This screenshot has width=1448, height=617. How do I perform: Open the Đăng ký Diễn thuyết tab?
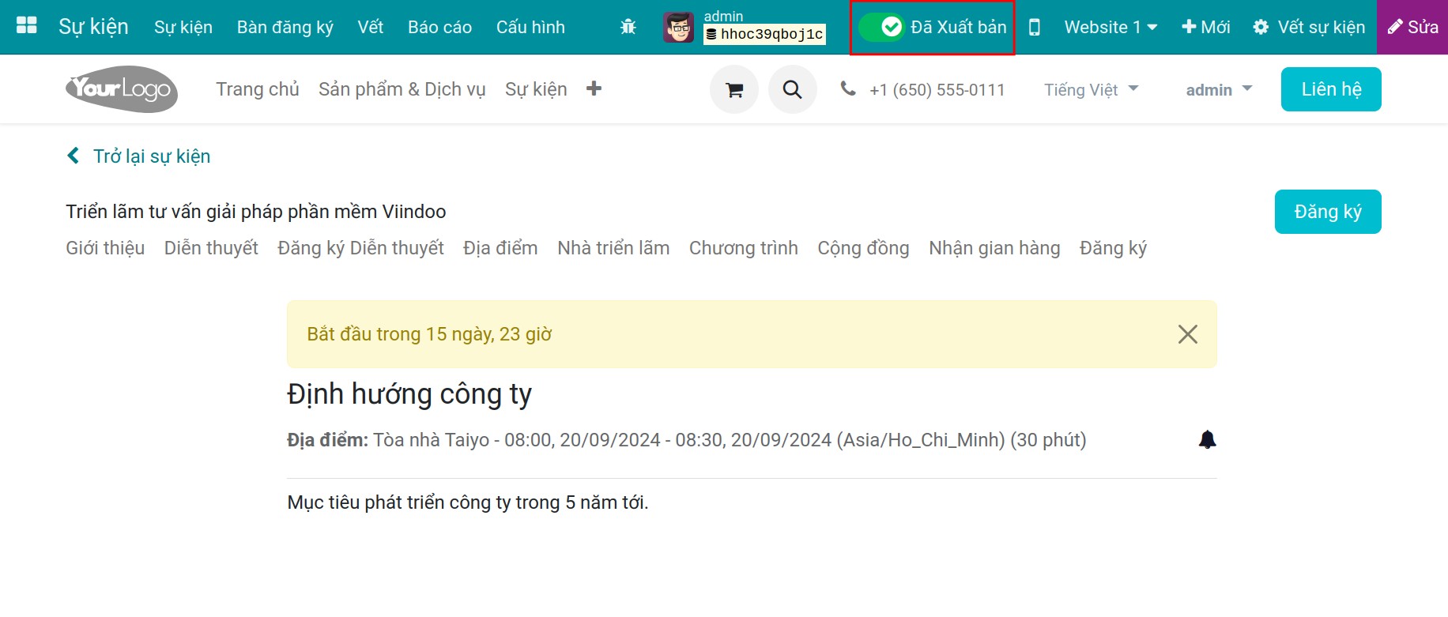click(x=360, y=248)
